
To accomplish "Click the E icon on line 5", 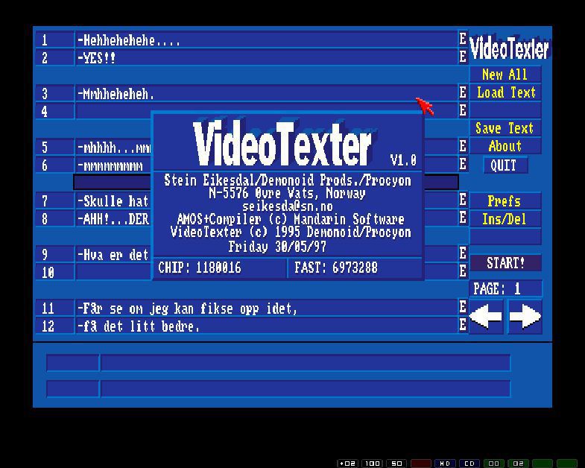I will tap(463, 147).
